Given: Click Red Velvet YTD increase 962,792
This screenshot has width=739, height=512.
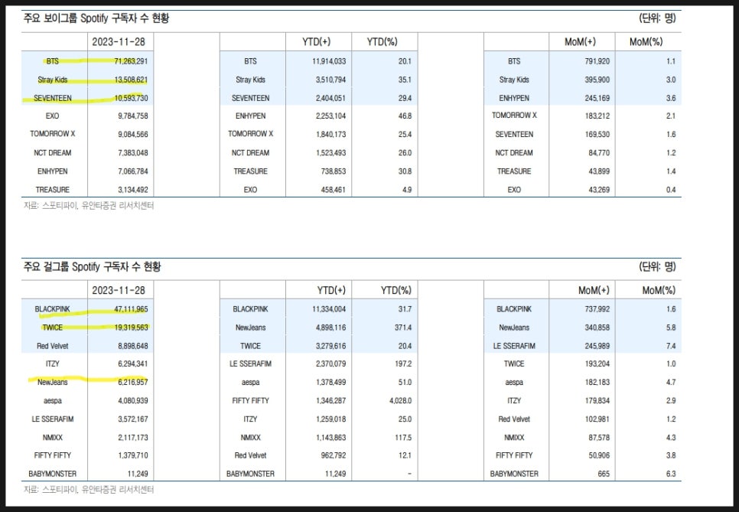Looking at the screenshot, I should point(334,455).
